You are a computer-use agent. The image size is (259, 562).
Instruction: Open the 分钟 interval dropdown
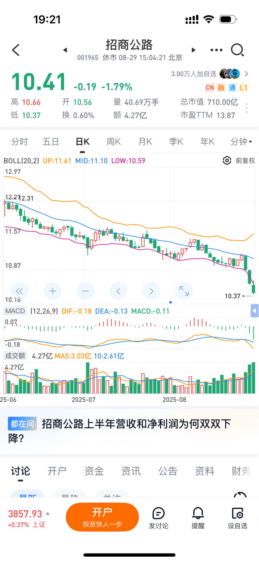click(241, 142)
